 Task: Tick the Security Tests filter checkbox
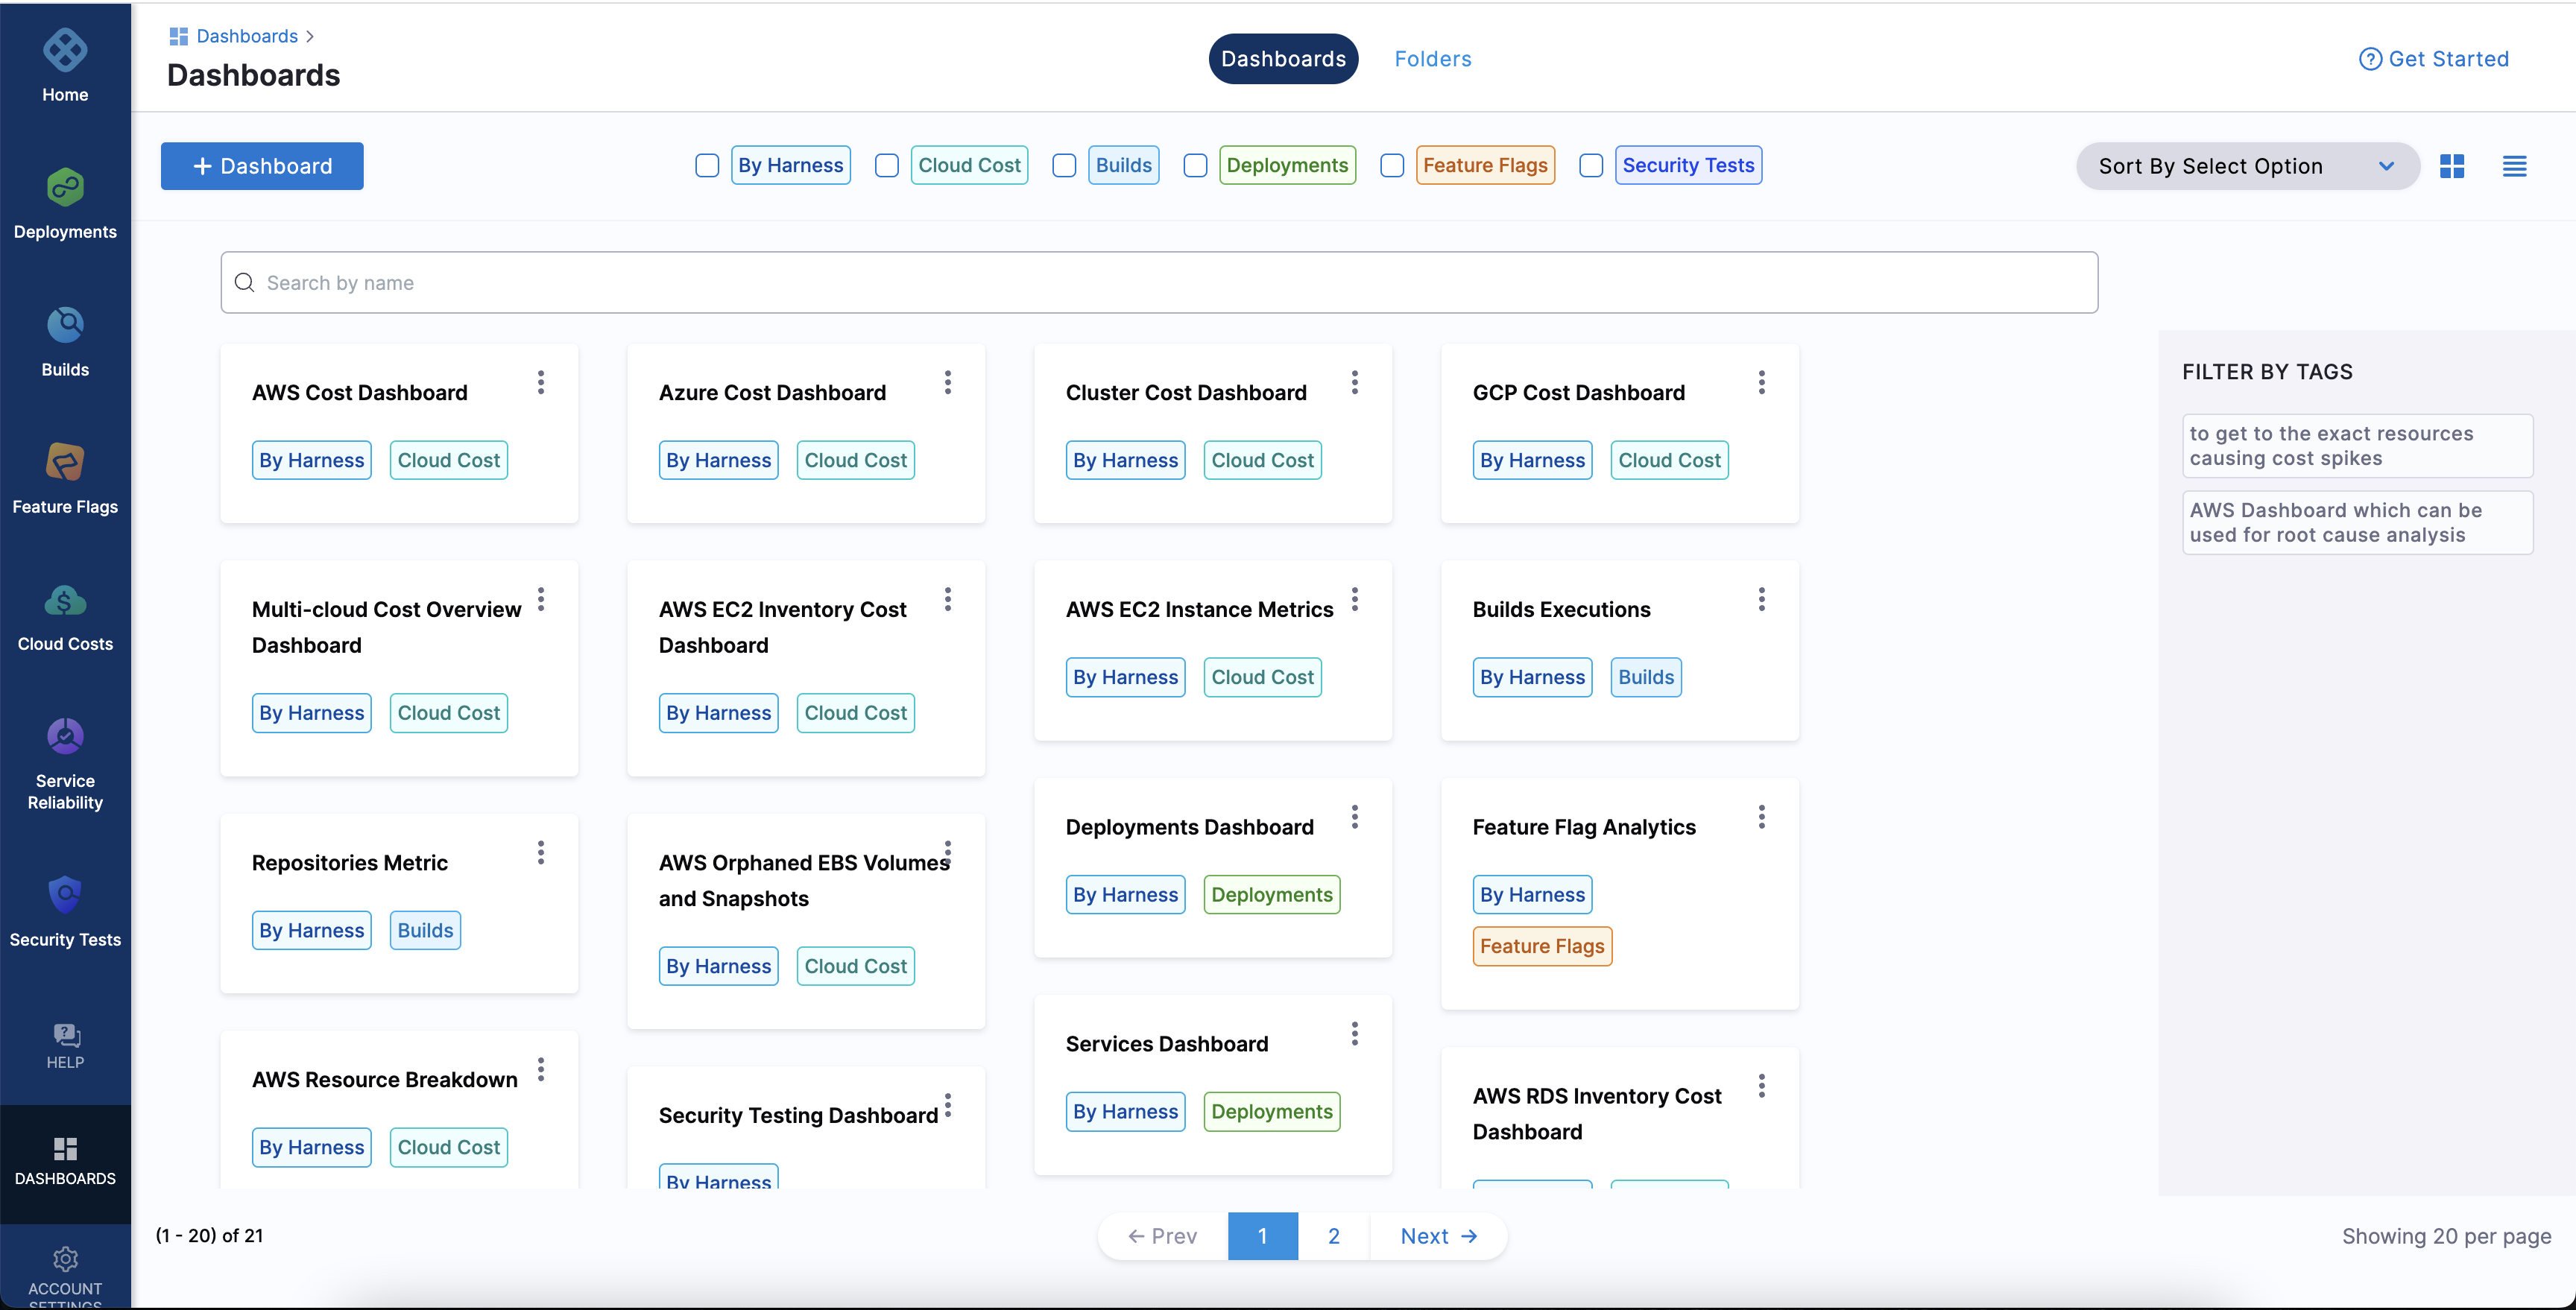point(1590,166)
